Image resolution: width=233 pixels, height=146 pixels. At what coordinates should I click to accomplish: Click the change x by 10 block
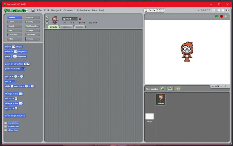pos(14,94)
